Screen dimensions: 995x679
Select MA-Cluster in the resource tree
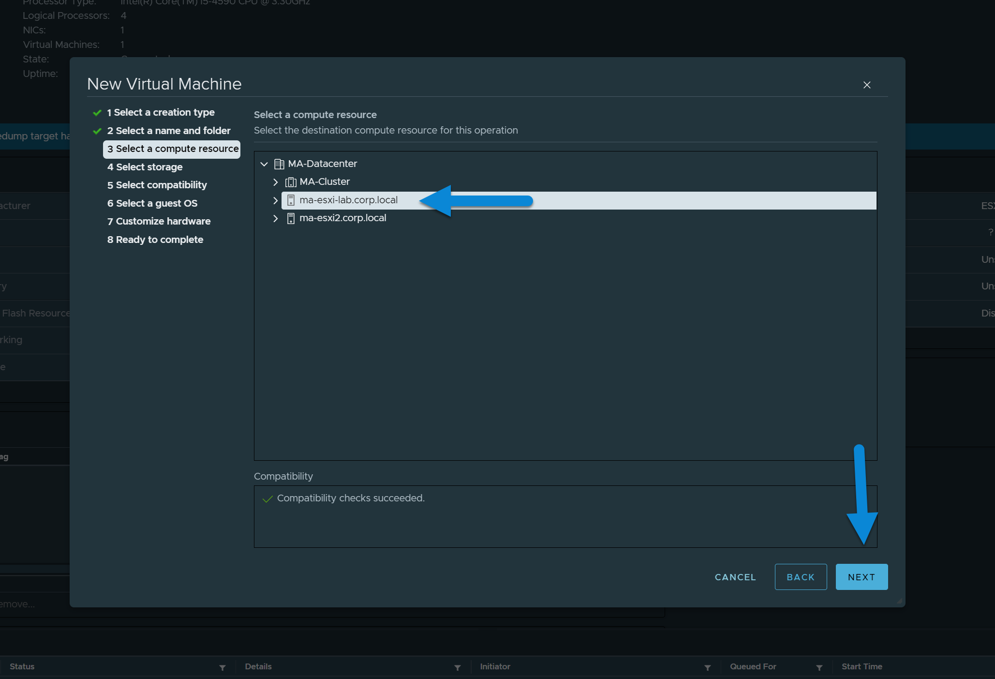tap(325, 181)
